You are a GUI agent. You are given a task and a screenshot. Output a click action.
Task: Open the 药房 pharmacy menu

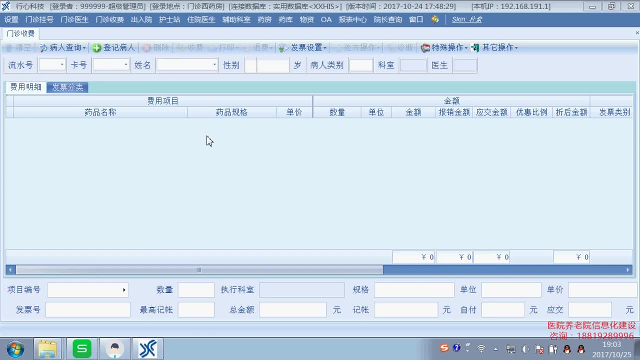pyautogui.click(x=264, y=19)
